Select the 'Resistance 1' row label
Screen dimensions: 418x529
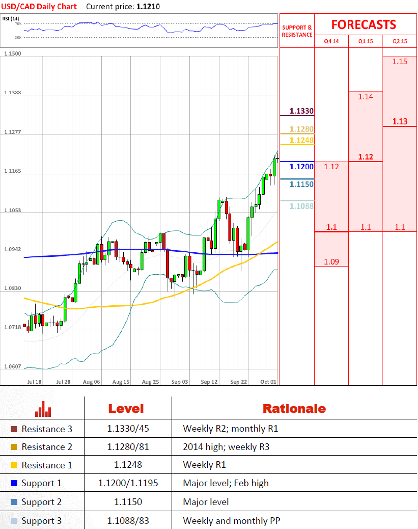point(47,465)
